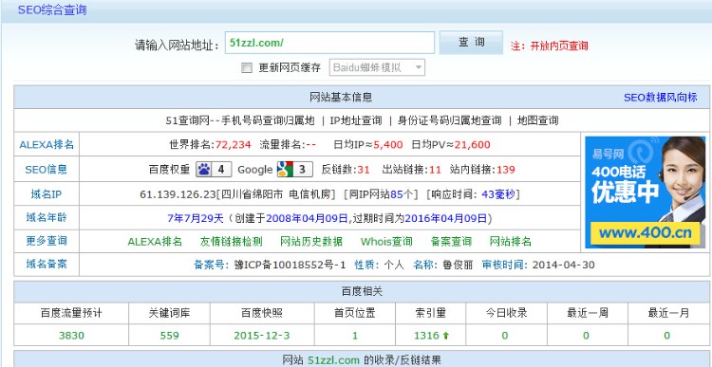The width and height of the screenshot is (712, 367).
Task: Open the Baidu蜘蛛模拟 dropdown
Action: click(x=377, y=68)
